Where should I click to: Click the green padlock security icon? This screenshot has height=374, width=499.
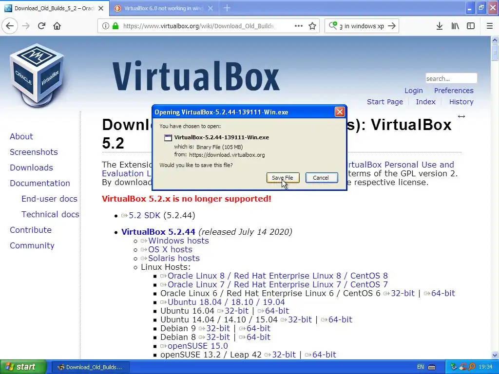[x=115, y=26]
